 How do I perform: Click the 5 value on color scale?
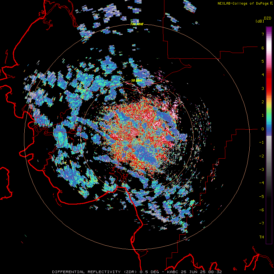point(263,61)
